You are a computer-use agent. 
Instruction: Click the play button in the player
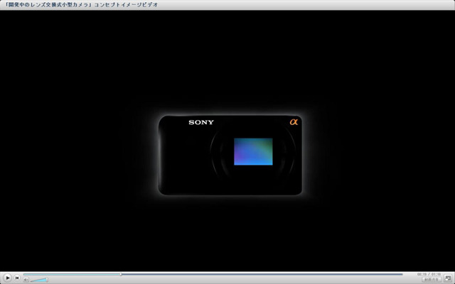pyautogui.click(x=8, y=278)
